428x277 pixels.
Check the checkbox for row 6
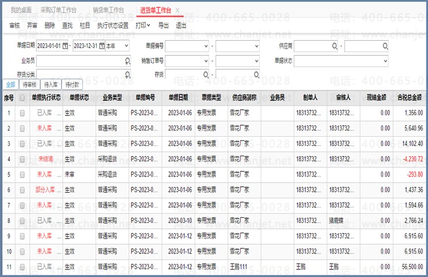[x=22, y=190]
